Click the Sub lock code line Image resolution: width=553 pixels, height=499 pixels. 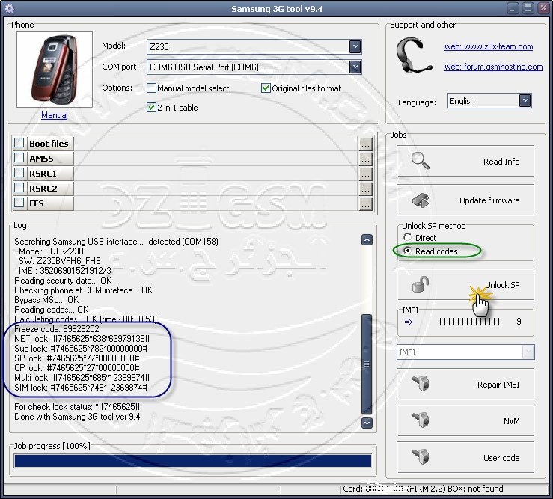[x=81, y=349]
